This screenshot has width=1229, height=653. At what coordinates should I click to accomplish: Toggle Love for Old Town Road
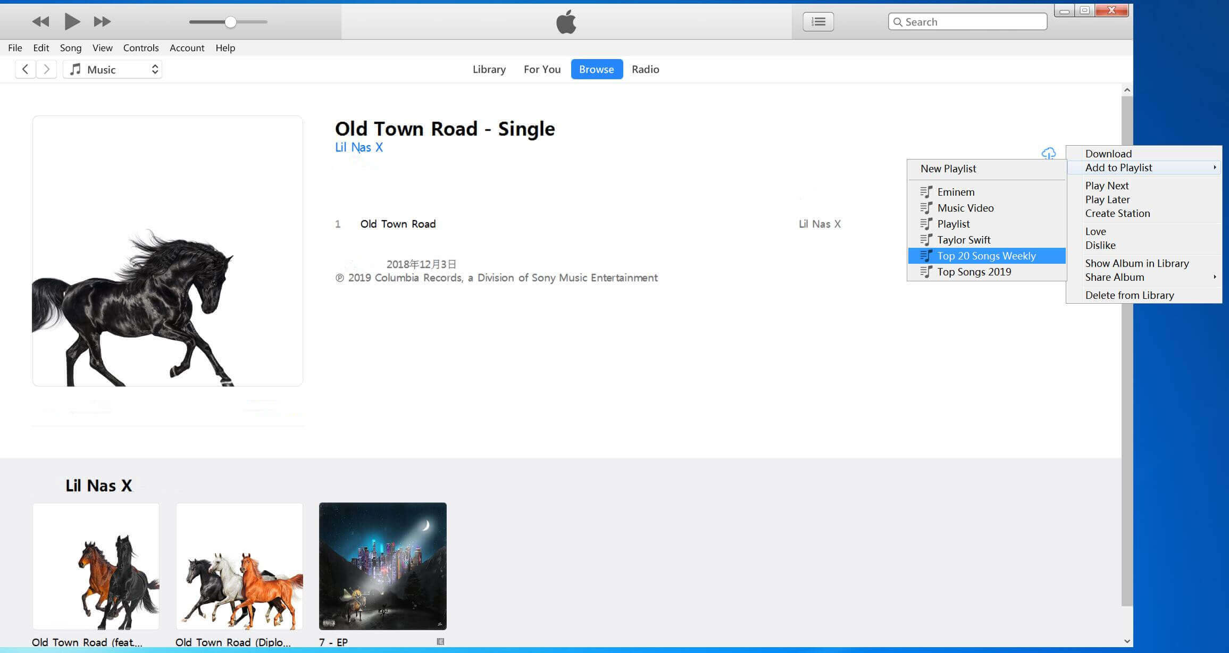pyautogui.click(x=1096, y=231)
